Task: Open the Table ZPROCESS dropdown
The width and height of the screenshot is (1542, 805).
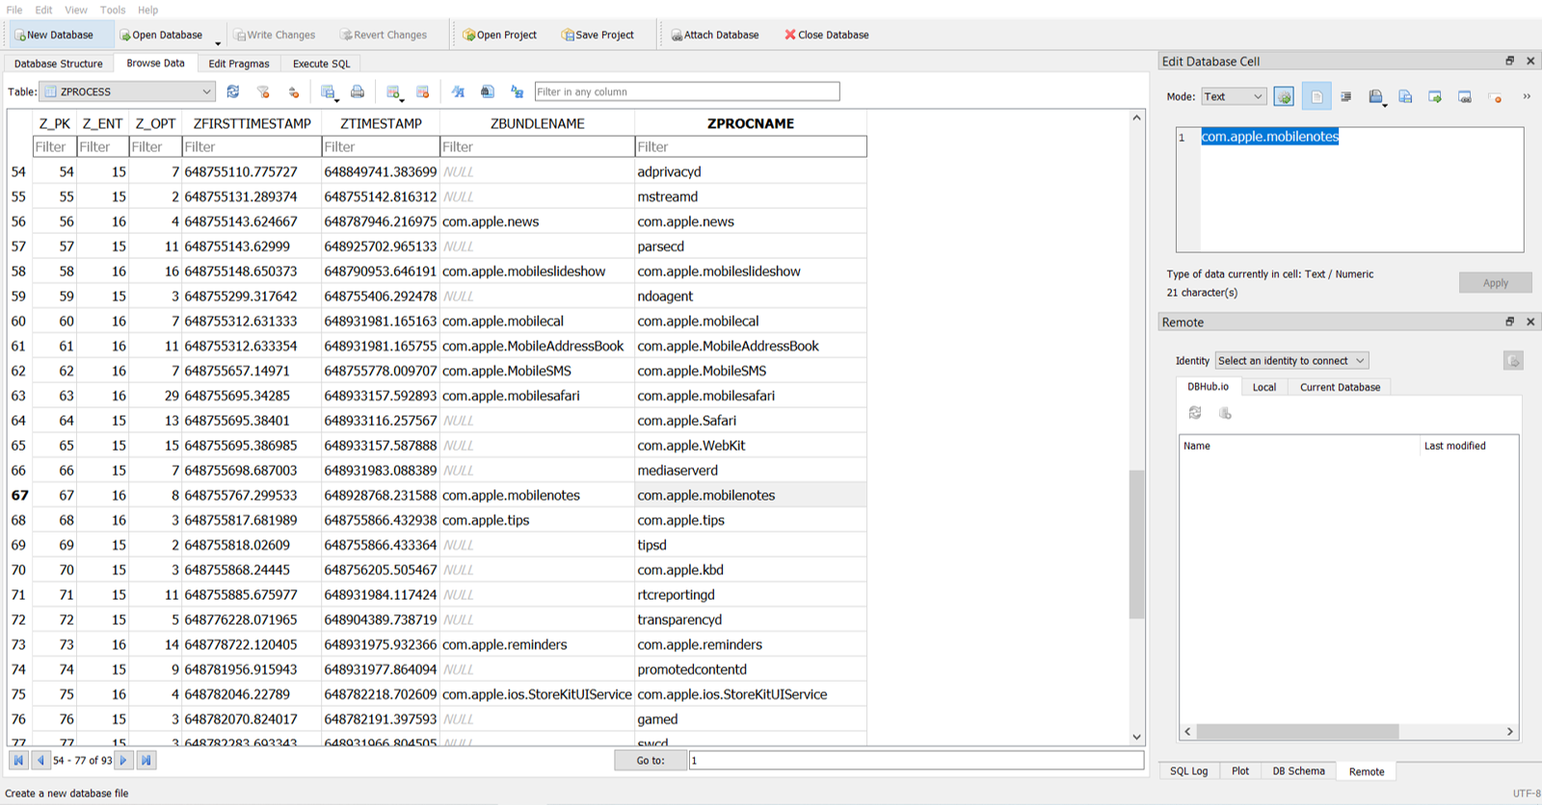Action: coord(128,91)
